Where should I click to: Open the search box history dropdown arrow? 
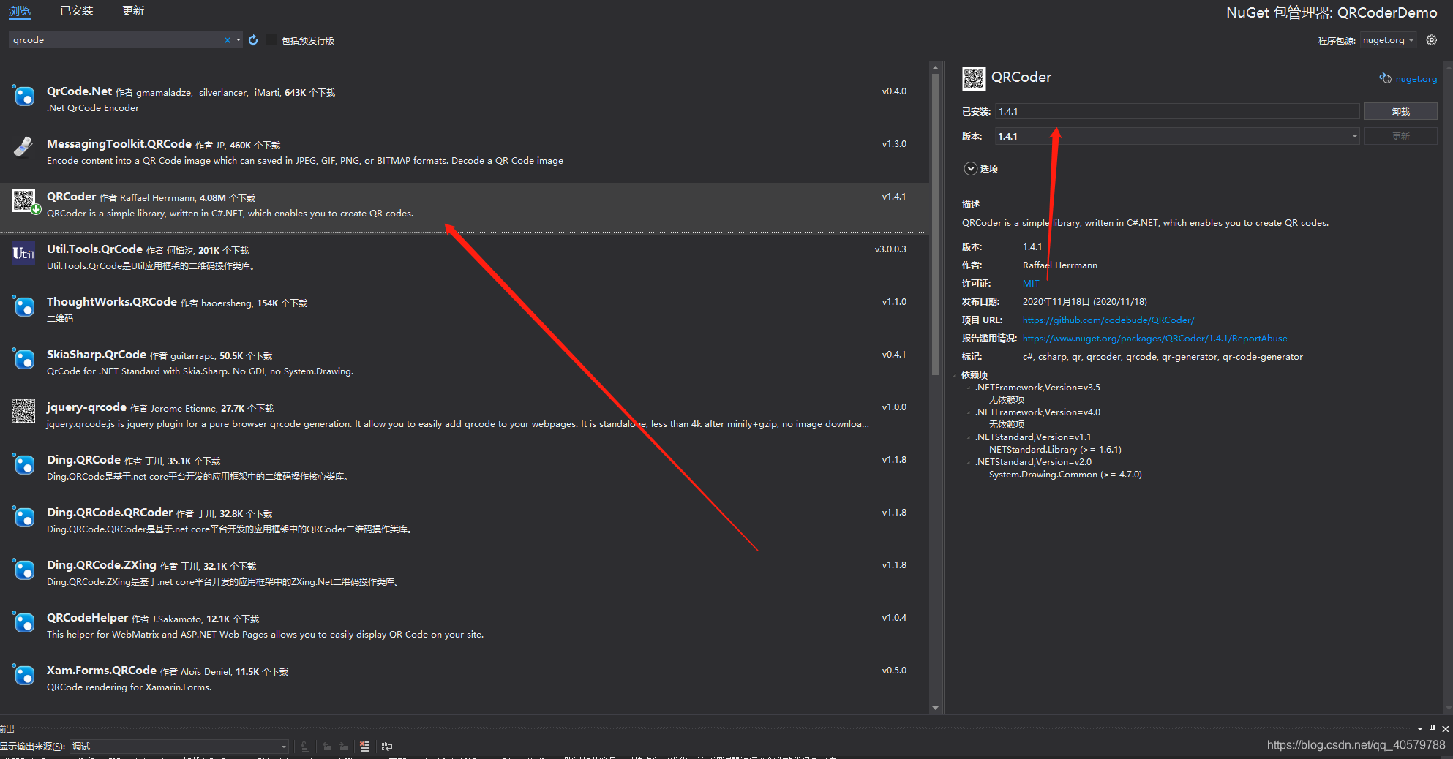239,40
